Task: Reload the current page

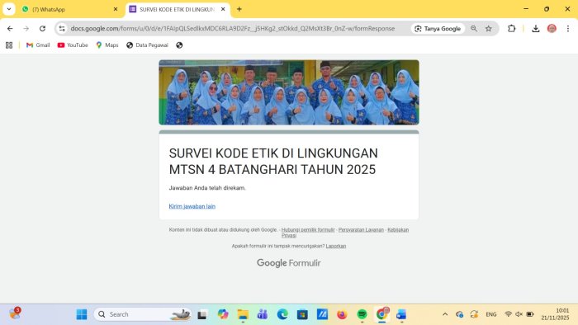Action: pos(42,28)
